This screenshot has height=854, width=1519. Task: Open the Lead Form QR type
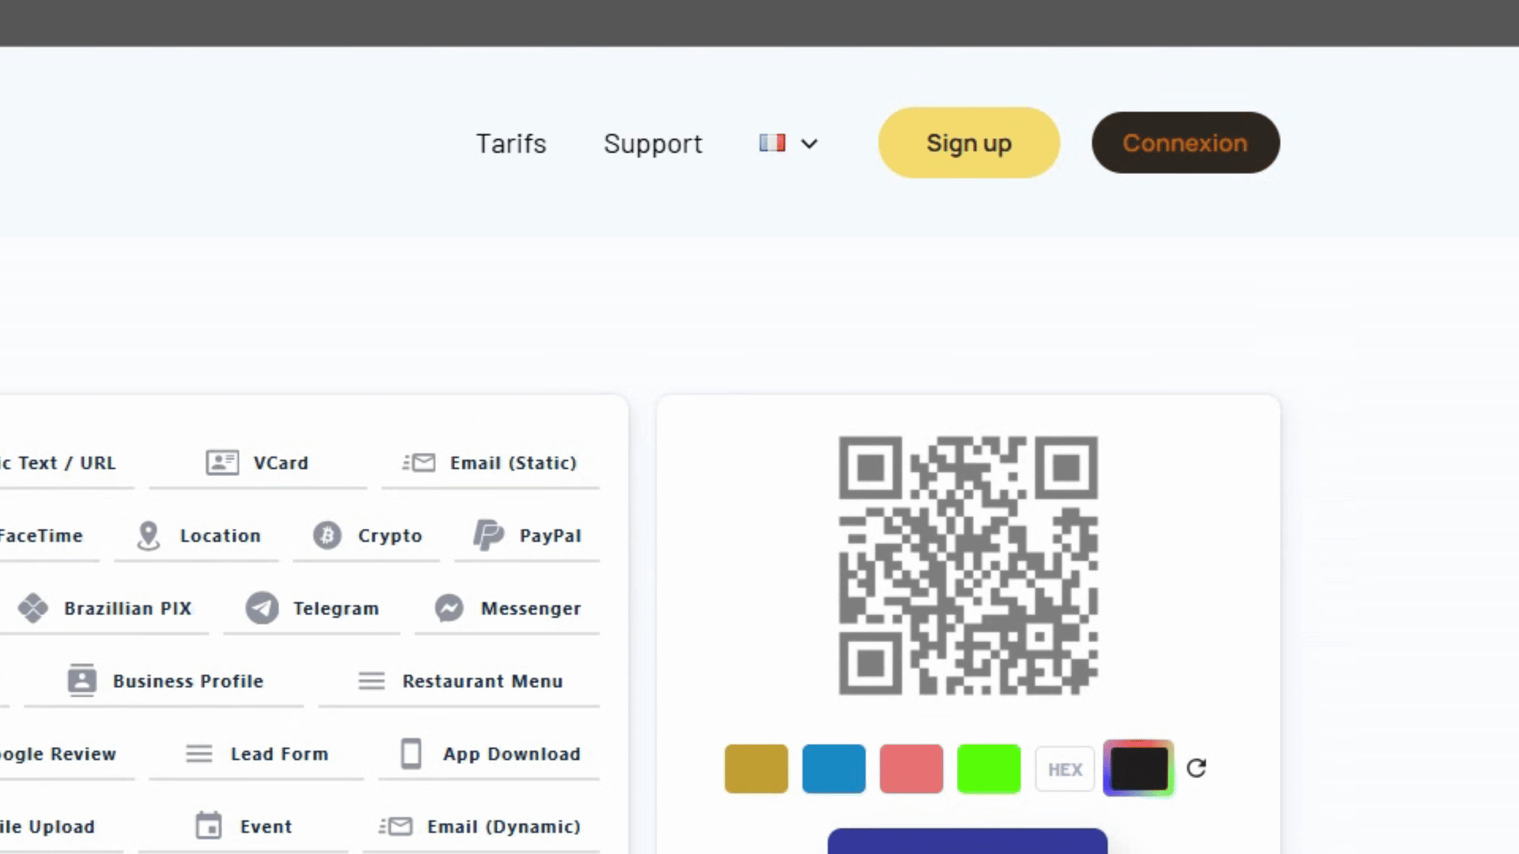pyautogui.click(x=256, y=754)
